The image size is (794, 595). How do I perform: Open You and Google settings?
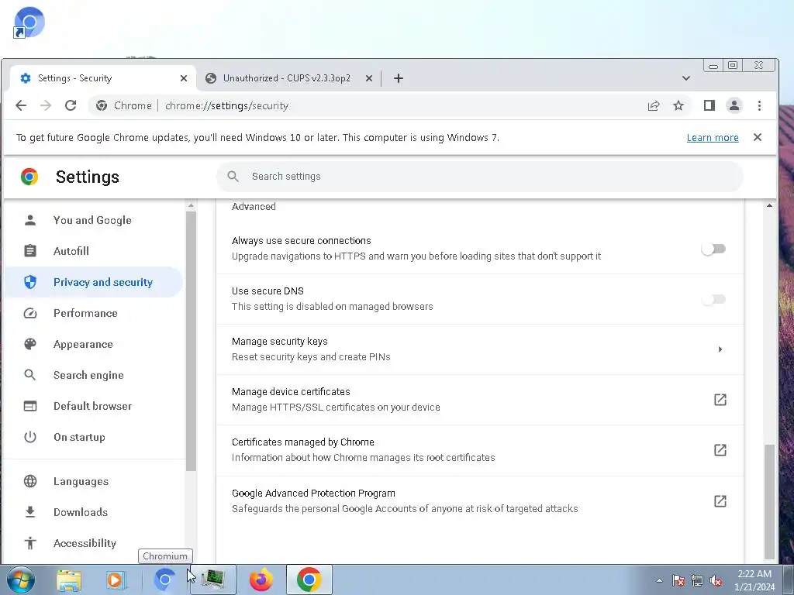point(93,220)
